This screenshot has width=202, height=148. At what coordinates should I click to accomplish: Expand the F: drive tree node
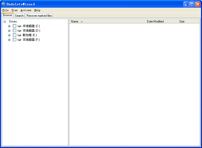click(9, 40)
